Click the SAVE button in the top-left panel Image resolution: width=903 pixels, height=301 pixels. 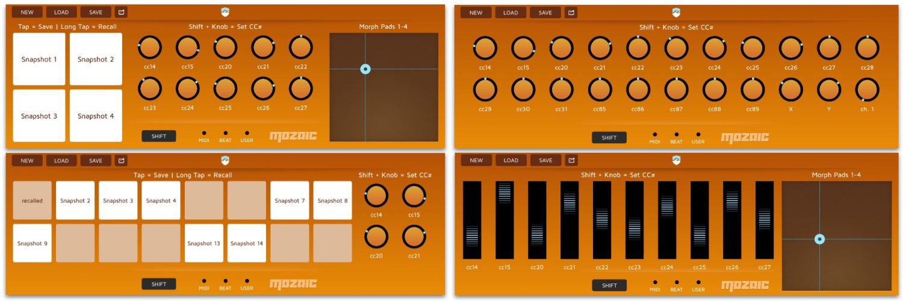(x=96, y=12)
